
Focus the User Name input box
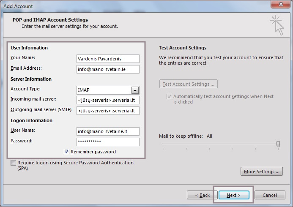[x=108, y=131]
